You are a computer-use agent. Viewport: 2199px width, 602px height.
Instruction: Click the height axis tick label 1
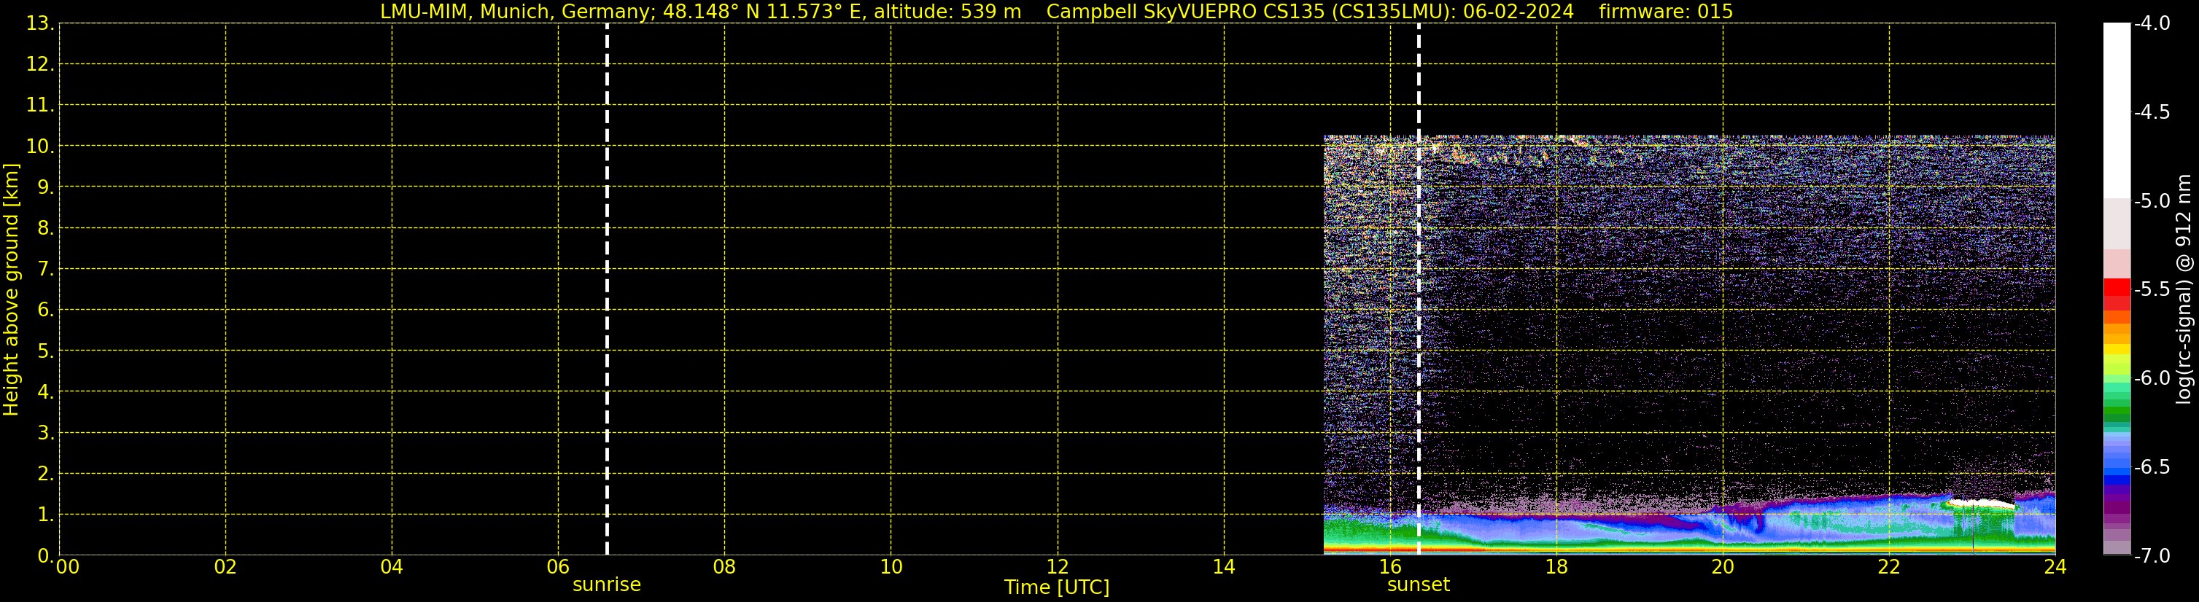click(45, 515)
